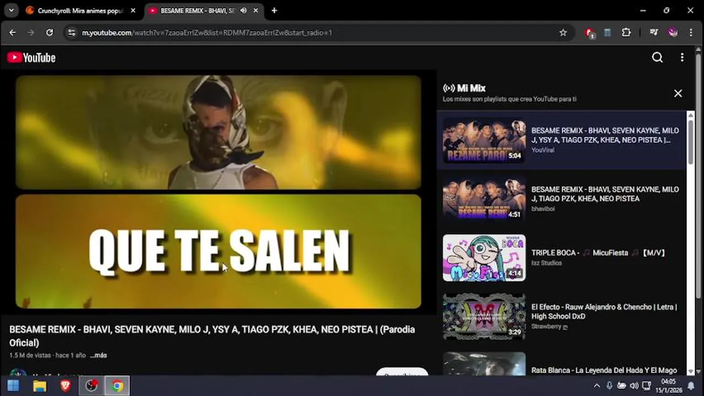The height and width of the screenshot is (396, 704).
Task: Open YouTube search with the magnifier icon
Action: [x=657, y=58]
